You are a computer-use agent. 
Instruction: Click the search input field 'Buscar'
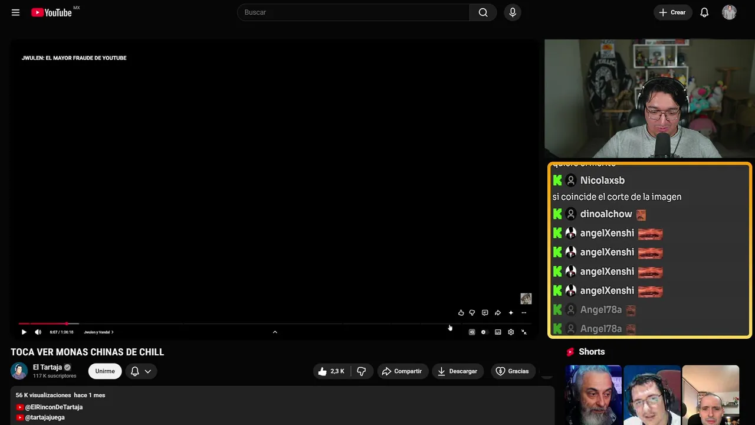click(353, 12)
